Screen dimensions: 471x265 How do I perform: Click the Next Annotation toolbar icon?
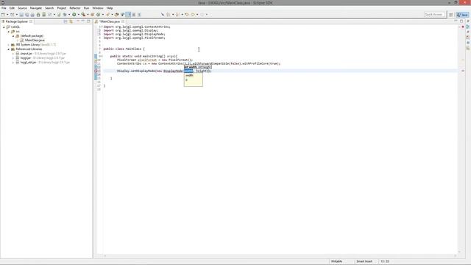point(169,15)
